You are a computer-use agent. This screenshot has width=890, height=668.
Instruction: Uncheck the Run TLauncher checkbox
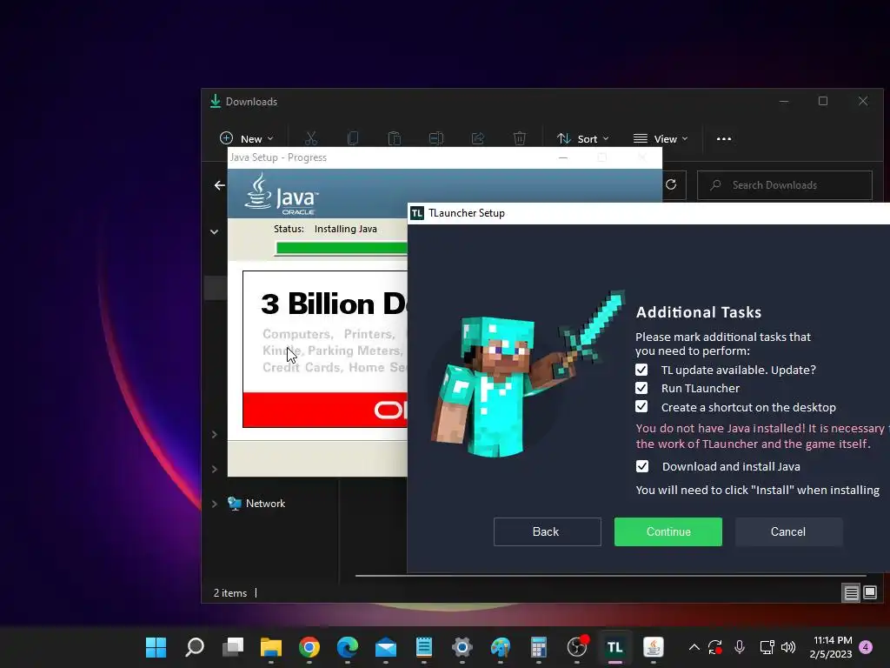click(x=641, y=388)
